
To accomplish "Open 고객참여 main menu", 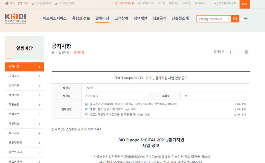I will 121,18.
